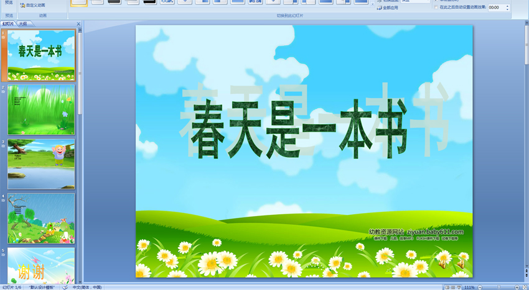
Task: Click thumbnail pane scrollbar down arrow
Action: [x=80, y=281]
